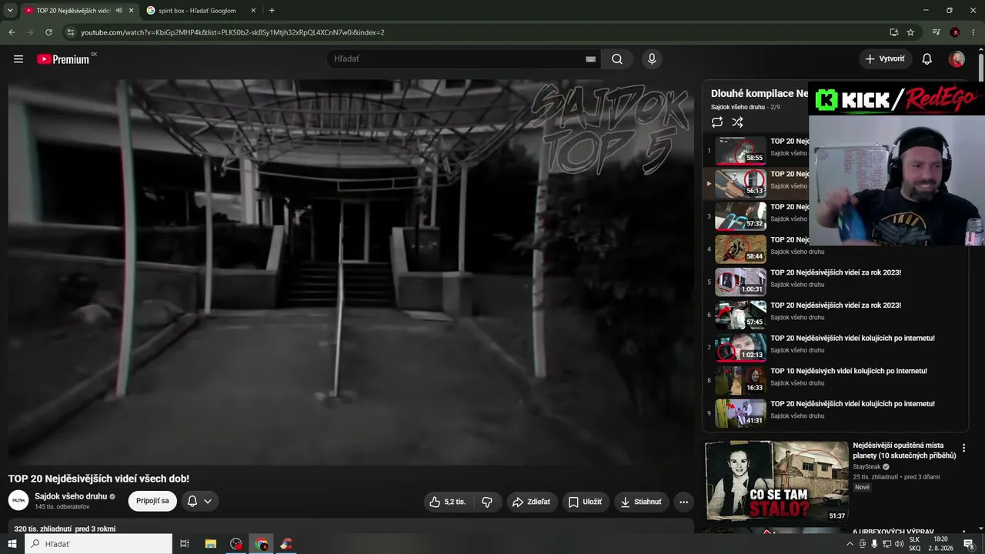The width and height of the screenshot is (985, 554).
Task: Click the main video player
Action: 351,272
